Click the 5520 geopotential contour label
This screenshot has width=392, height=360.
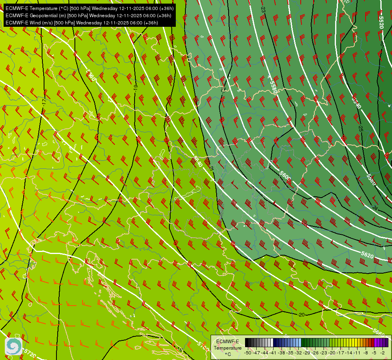tap(381, 22)
